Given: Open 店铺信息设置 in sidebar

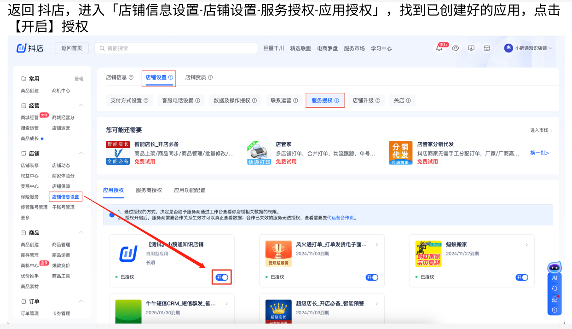Looking at the screenshot, I should [x=65, y=197].
